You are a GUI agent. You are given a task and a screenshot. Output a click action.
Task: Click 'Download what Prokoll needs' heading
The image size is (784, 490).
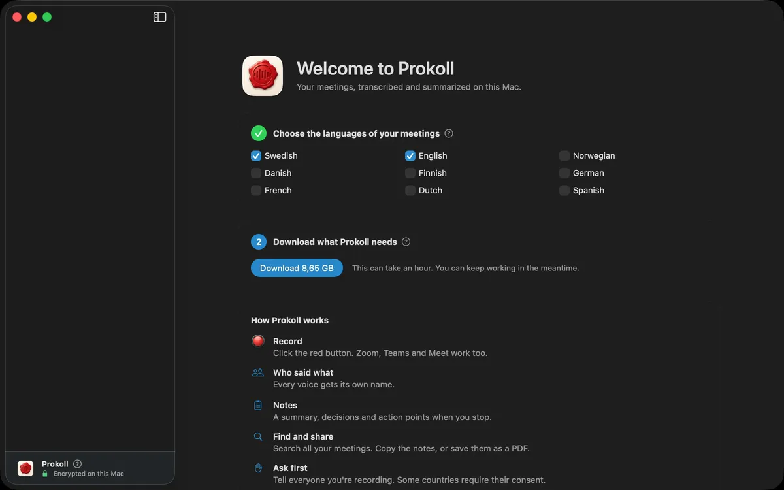(335, 242)
